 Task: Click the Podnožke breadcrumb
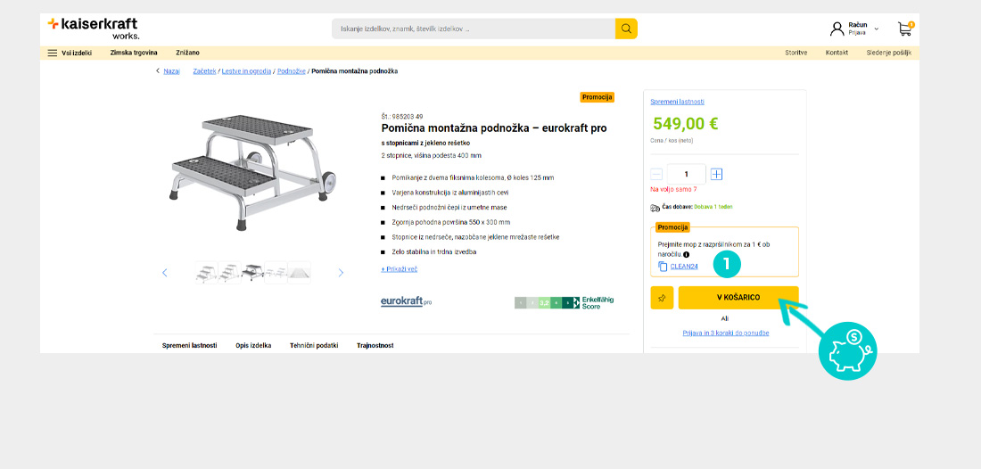point(292,71)
